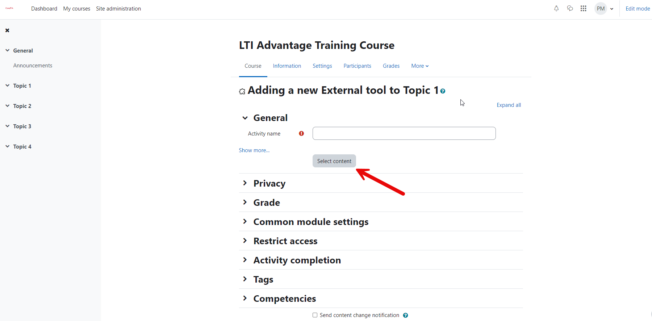The height and width of the screenshot is (321, 652).
Task: Switch Edit mode on
Action: coord(638,8)
